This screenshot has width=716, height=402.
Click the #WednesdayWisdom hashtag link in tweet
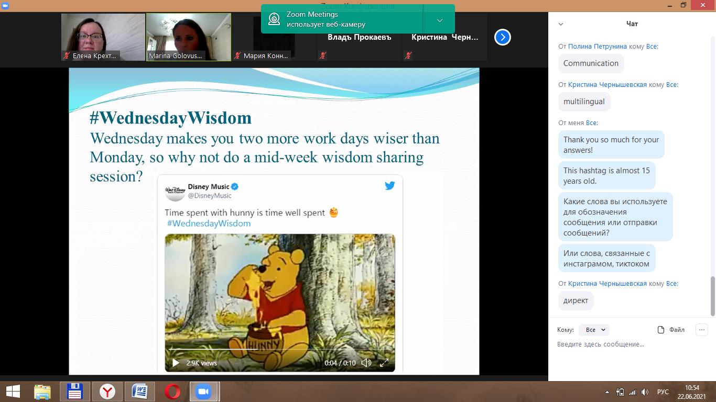[x=209, y=224]
